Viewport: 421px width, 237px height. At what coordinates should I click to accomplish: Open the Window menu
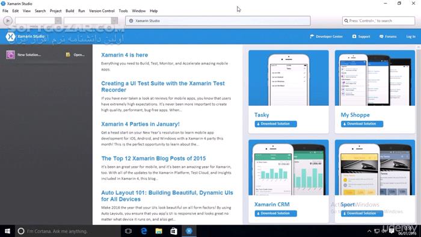(138, 11)
